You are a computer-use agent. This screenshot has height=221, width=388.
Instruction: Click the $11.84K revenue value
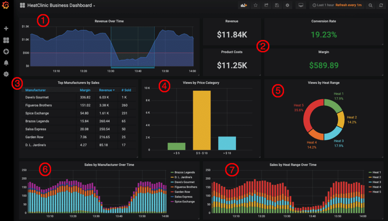(x=232, y=35)
